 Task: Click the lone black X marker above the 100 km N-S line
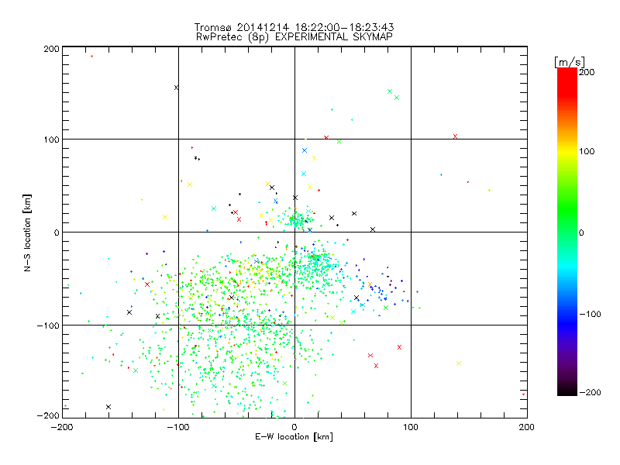(177, 88)
